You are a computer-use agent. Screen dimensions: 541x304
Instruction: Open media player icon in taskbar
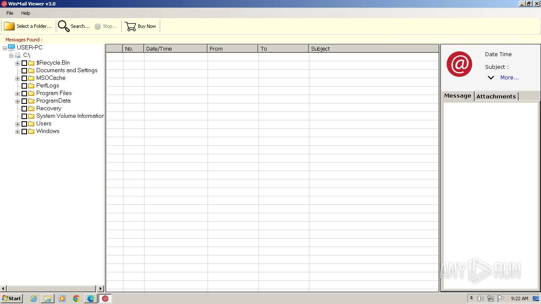[62, 299]
